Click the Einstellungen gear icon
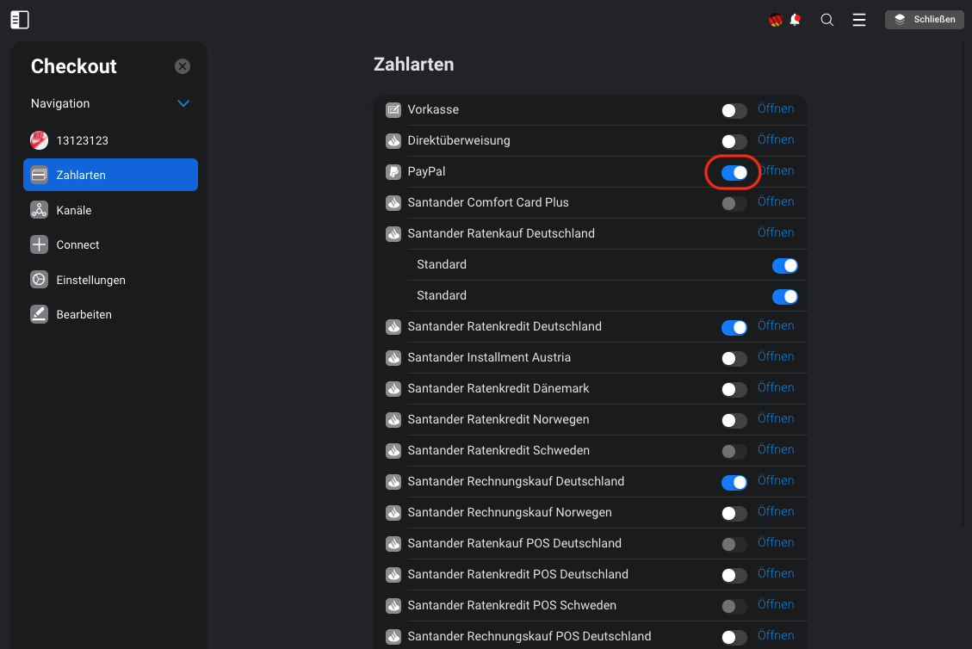Image resolution: width=972 pixels, height=649 pixels. (39, 280)
